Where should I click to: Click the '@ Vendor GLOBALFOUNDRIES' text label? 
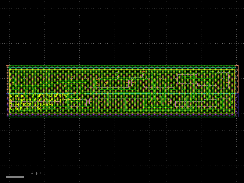pos(39,96)
